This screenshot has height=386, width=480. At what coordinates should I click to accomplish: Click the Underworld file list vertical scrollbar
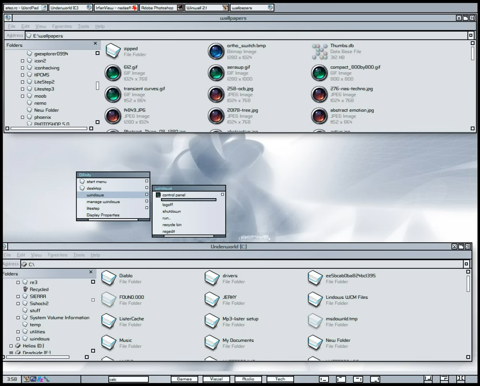[468, 284]
